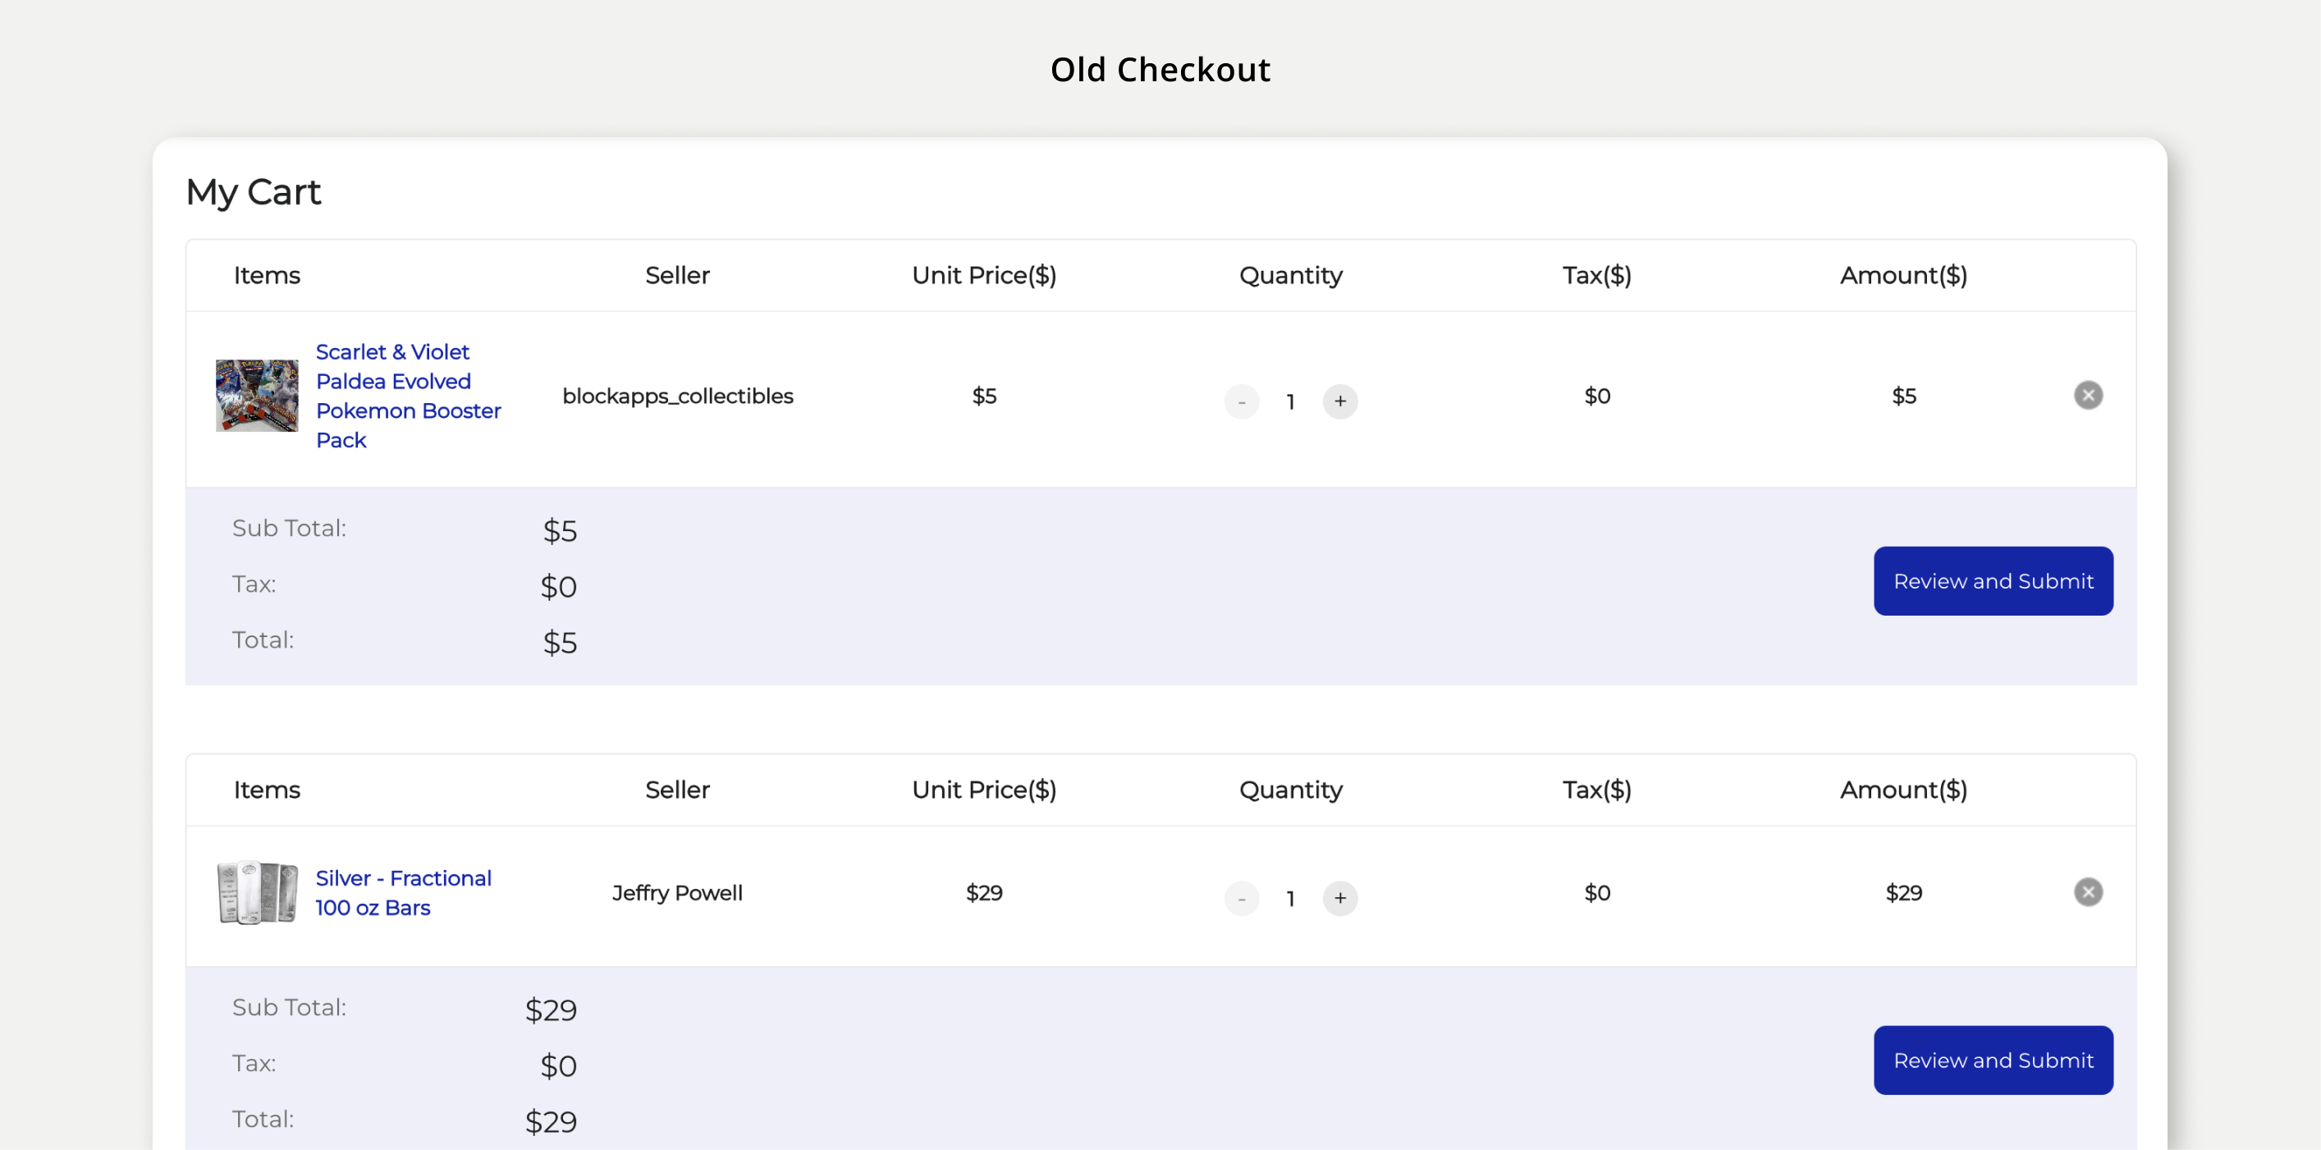Click the Pokemon Booster Pack thumbnail image

(x=257, y=396)
